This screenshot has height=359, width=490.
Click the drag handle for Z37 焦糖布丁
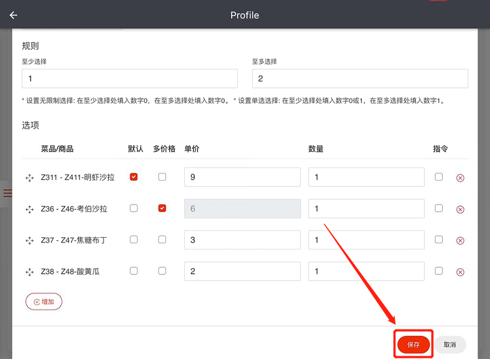tap(30, 240)
